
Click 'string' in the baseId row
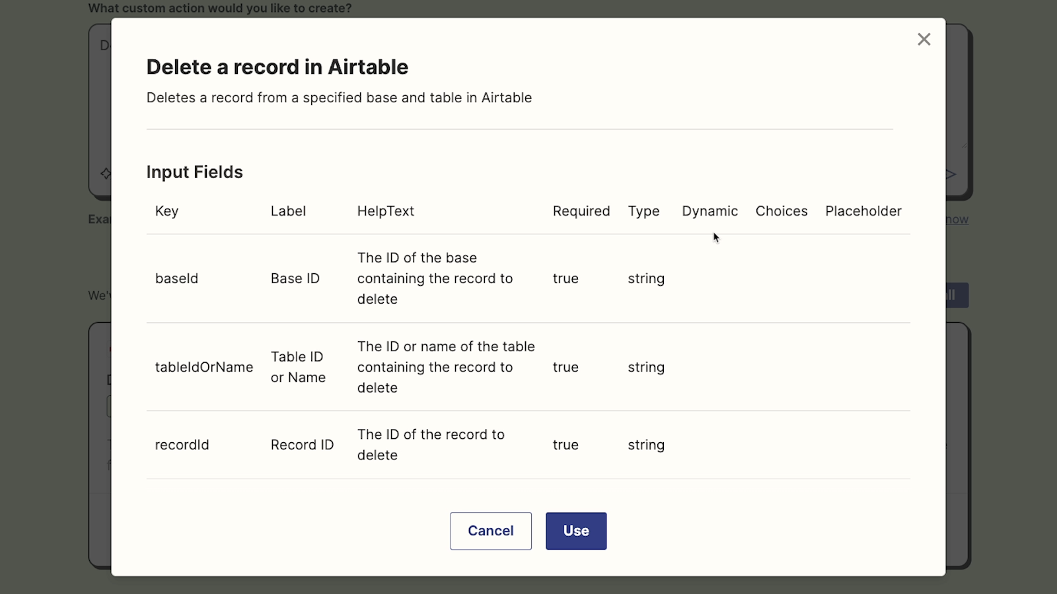click(x=646, y=279)
